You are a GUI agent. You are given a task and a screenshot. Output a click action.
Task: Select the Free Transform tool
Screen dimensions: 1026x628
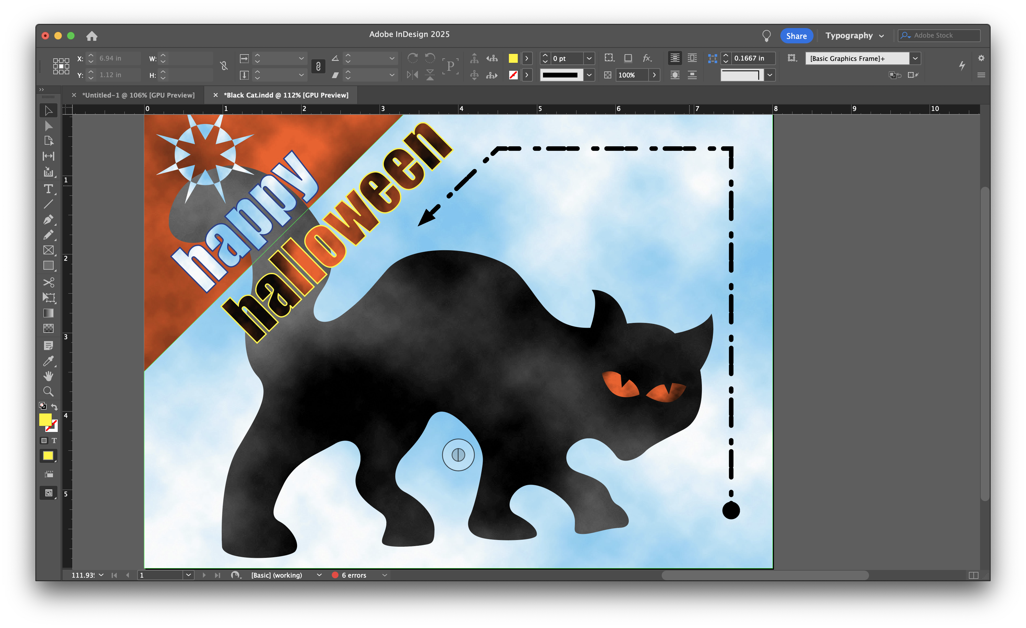click(49, 297)
